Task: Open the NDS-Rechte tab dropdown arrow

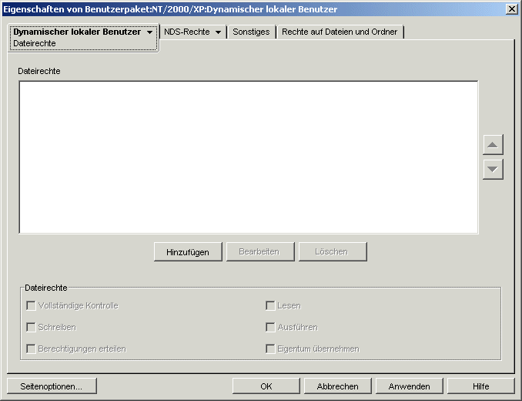Action: click(x=218, y=32)
